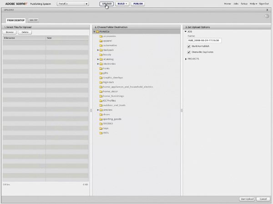This screenshot has height=204, width=273.
Task: Click the job Name input field
Action: tap(204, 40)
